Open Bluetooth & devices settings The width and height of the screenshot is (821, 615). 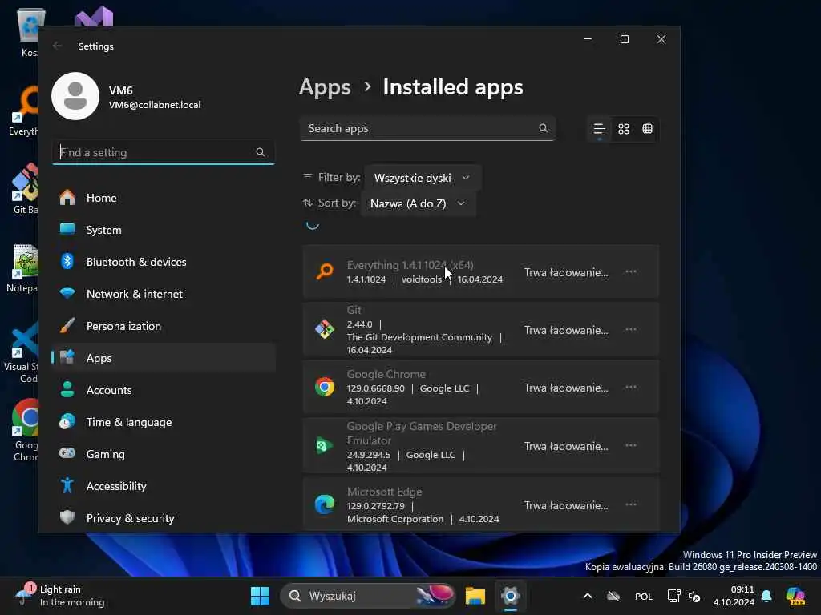(x=164, y=262)
